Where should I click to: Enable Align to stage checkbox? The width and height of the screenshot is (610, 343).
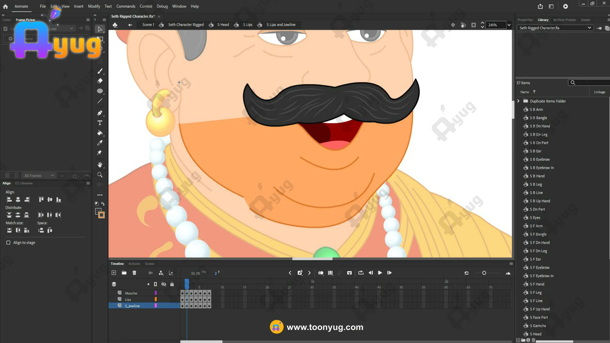[8, 243]
